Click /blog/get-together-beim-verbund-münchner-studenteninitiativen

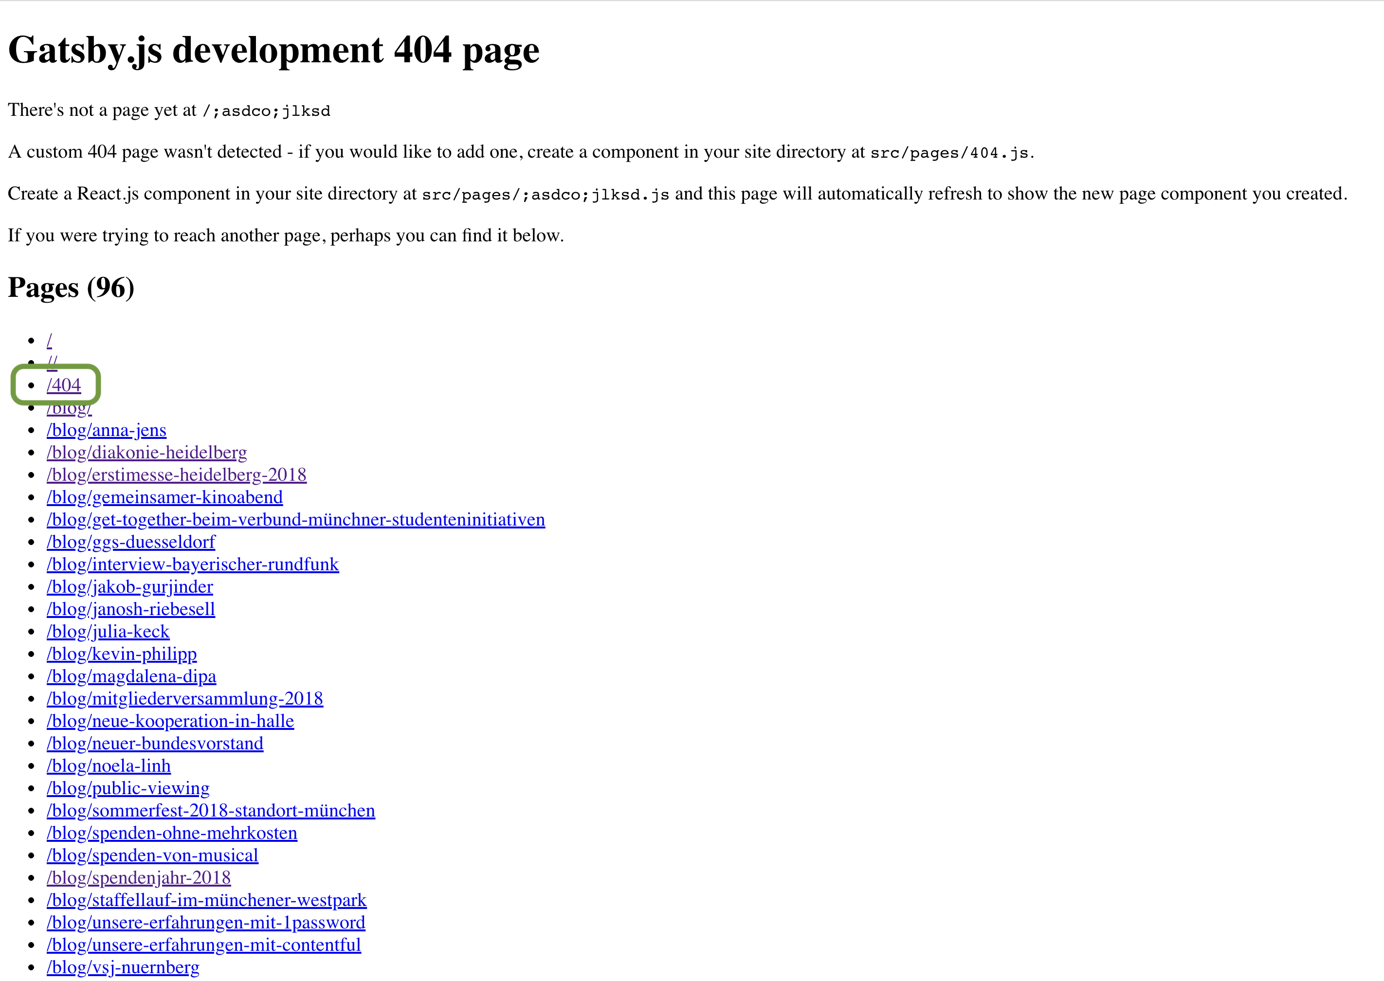pyautogui.click(x=295, y=520)
